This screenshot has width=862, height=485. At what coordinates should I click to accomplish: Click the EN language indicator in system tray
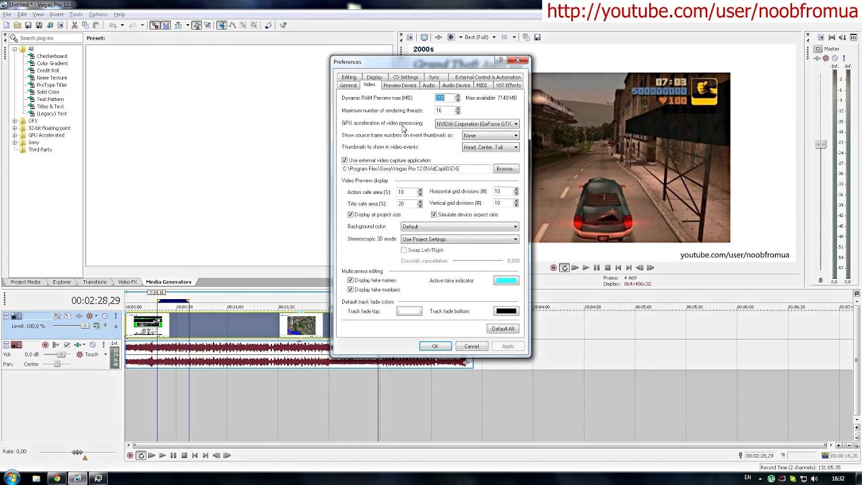pos(748,478)
